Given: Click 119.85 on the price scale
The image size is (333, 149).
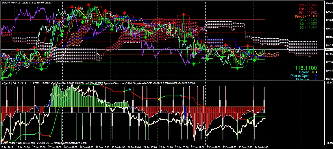Looking at the screenshot, I should [329, 21].
